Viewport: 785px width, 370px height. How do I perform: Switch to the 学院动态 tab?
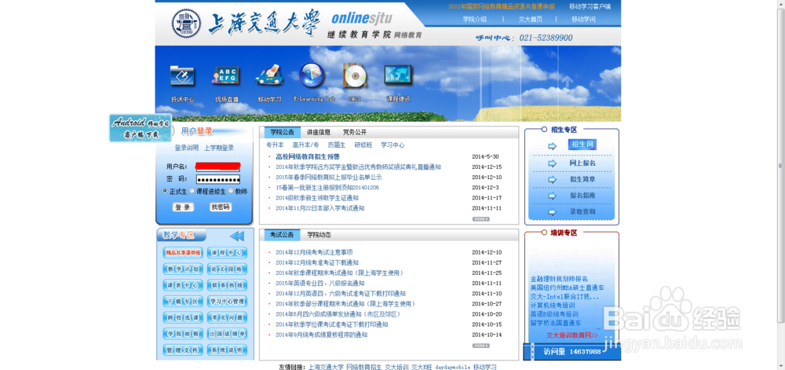[319, 235]
